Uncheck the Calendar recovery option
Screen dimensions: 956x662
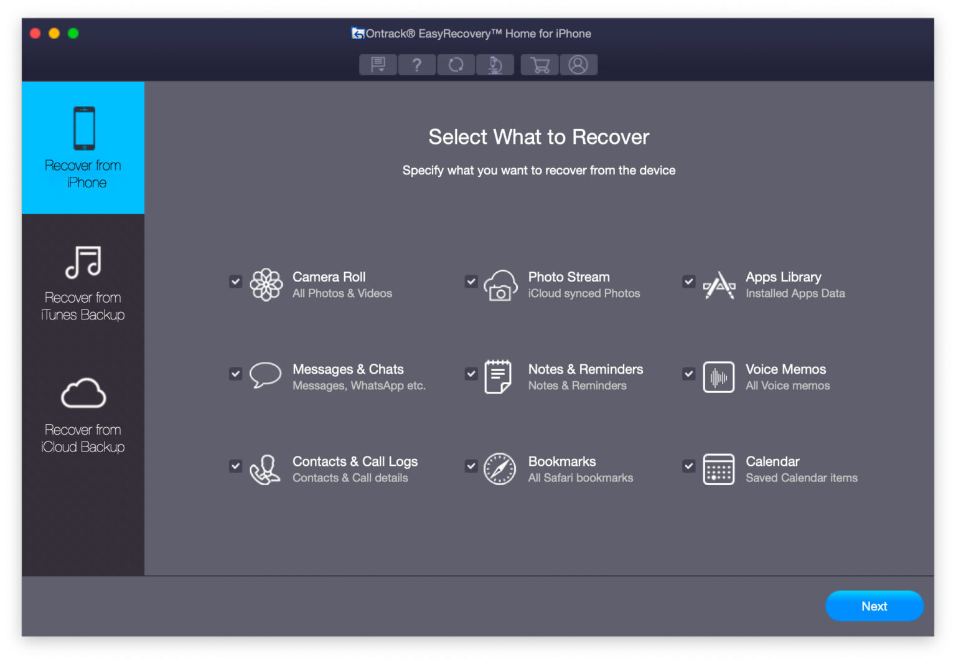point(688,466)
